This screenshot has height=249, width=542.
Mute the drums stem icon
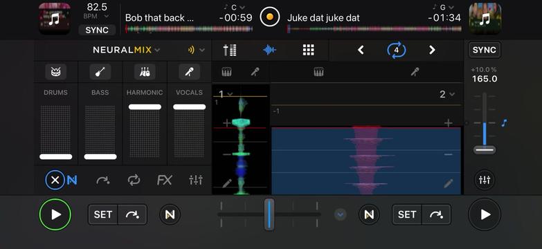[x=55, y=72]
